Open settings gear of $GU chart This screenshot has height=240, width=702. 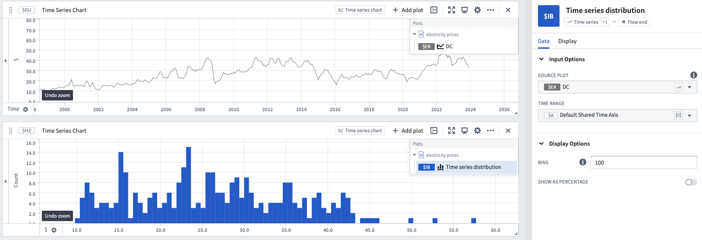[x=477, y=10]
